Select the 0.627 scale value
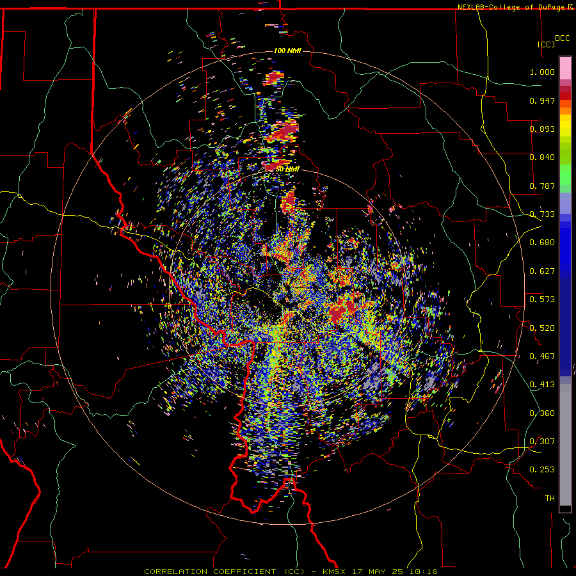The height and width of the screenshot is (576, 576). click(x=542, y=271)
